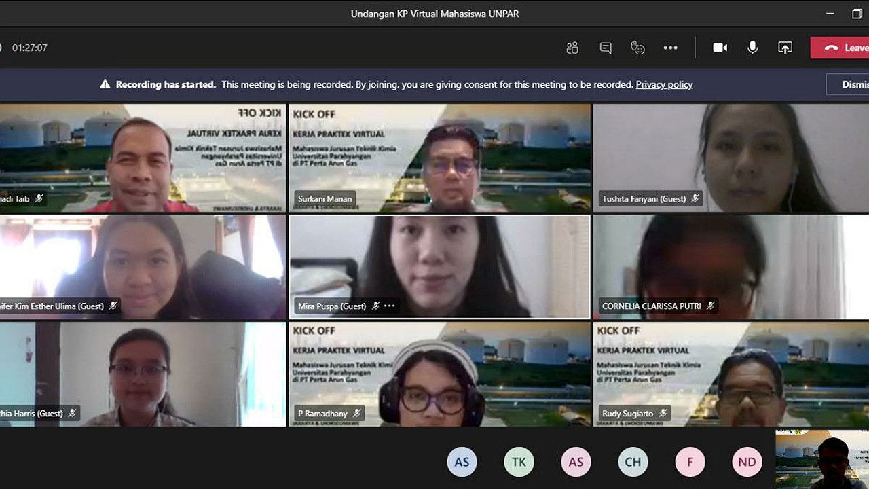
Task: Click the mic icon next to Rudy Sugiarto's name
Action: 663,413
